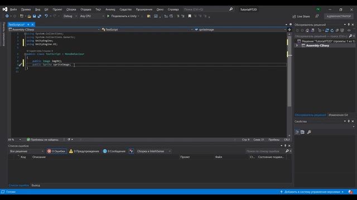Click Подключить к Unity button
This screenshot has height=200, width=357.
coord(123,16)
